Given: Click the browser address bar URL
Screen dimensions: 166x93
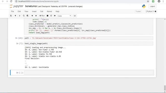Looking at the screenshot, I should pyautogui.click(x=38, y=1).
